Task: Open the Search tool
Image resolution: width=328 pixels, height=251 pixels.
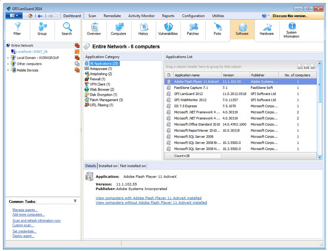Action: click(x=67, y=29)
